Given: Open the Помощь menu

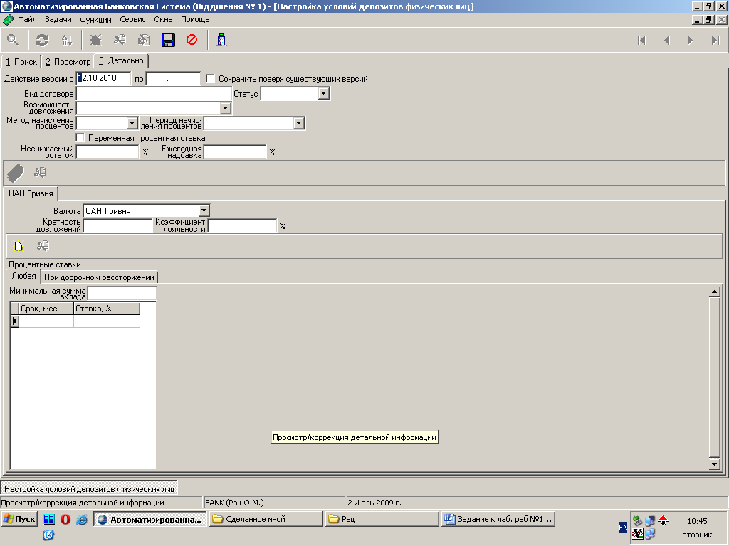Looking at the screenshot, I should tap(195, 19).
